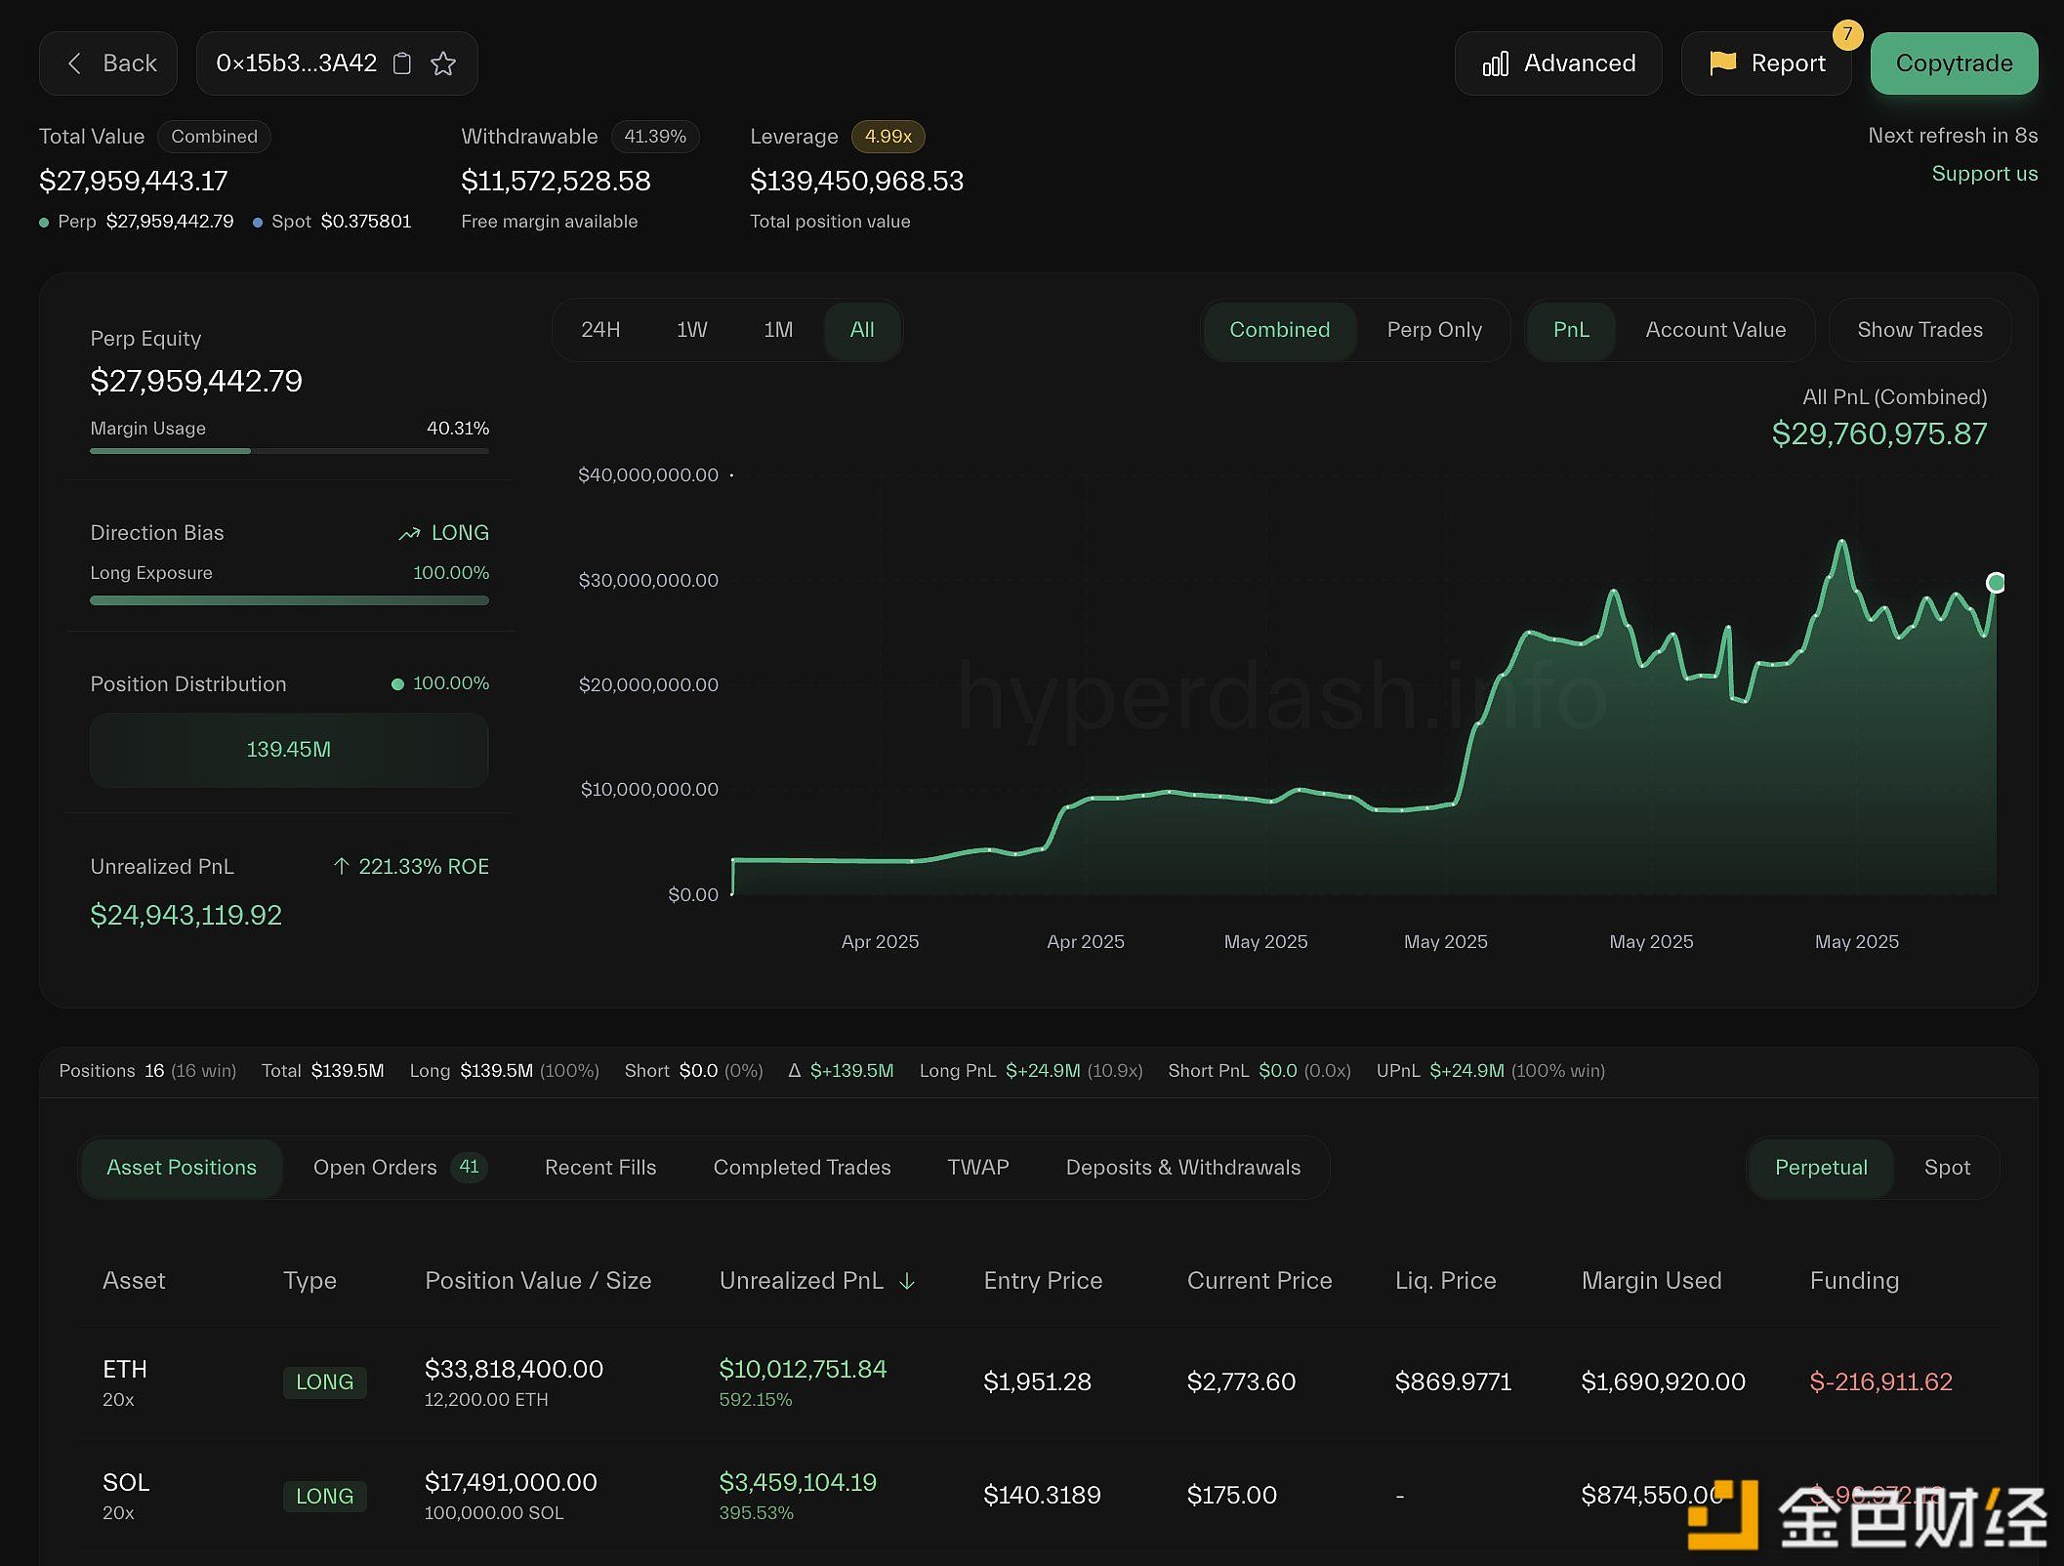Screen dimensions: 2064x1566
Task: Click the Report flag icon
Action: (x=1722, y=63)
